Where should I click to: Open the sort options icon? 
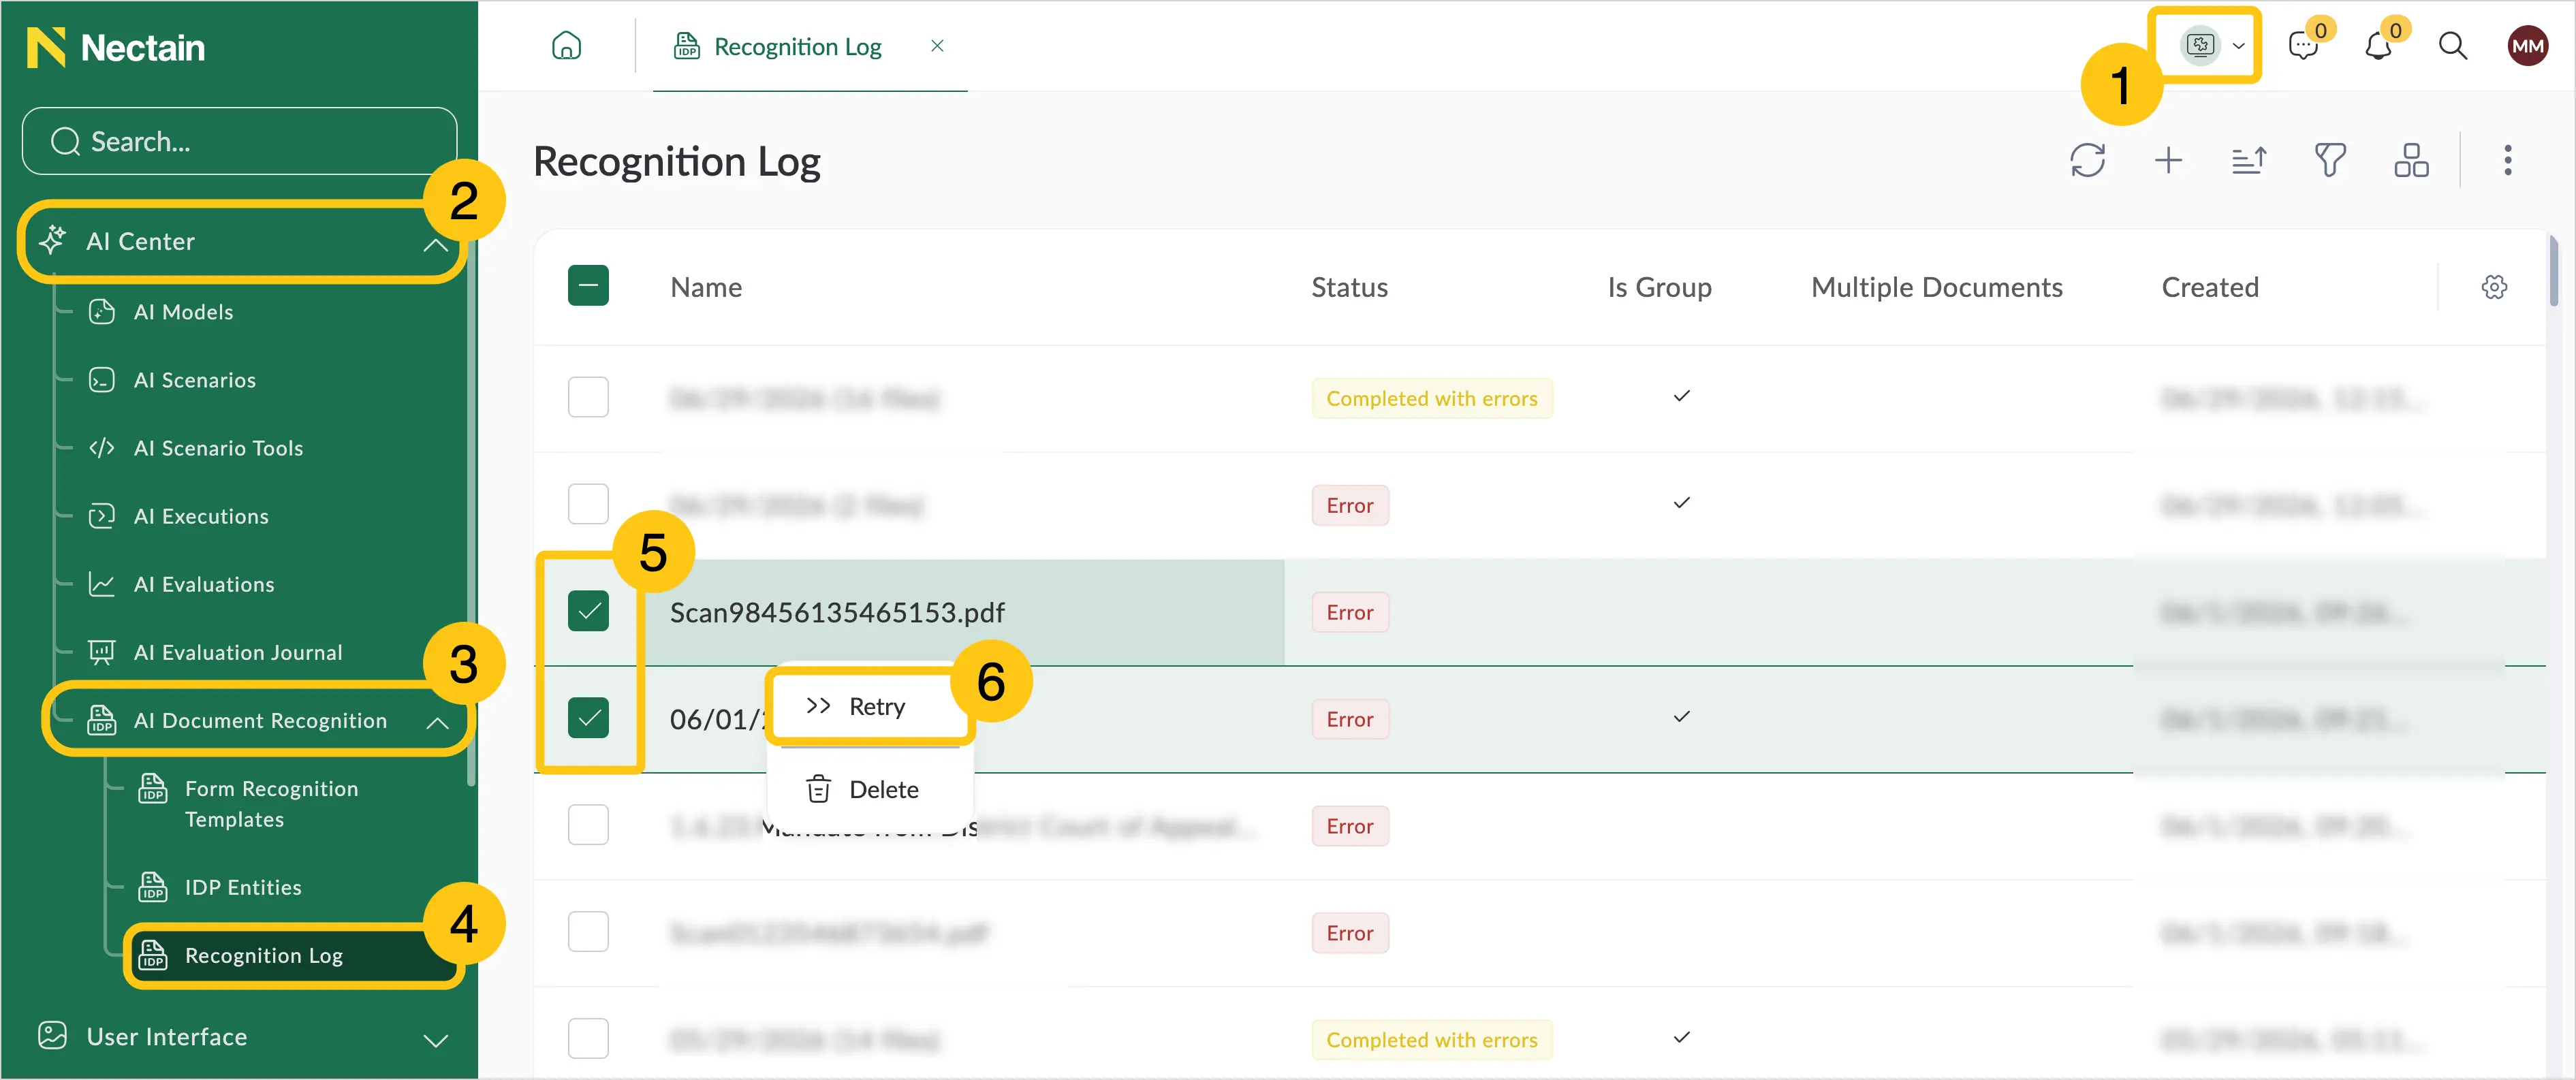click(2249, 160)
